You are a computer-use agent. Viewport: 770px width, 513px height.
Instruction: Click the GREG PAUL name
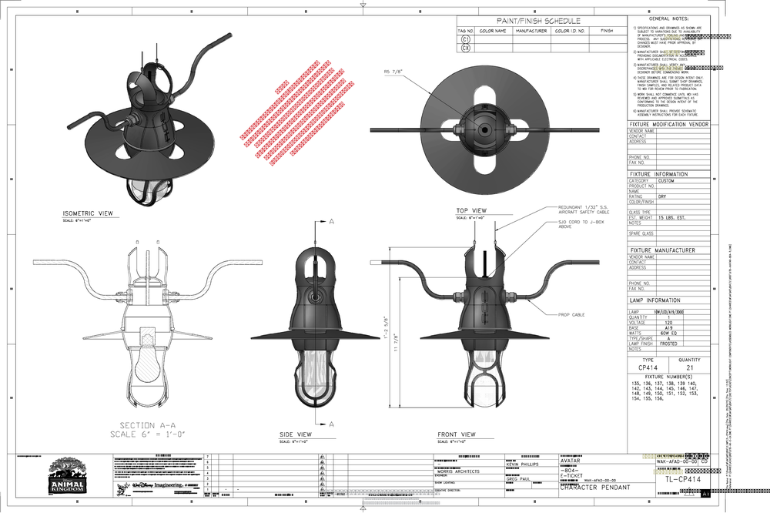[518, 478]
